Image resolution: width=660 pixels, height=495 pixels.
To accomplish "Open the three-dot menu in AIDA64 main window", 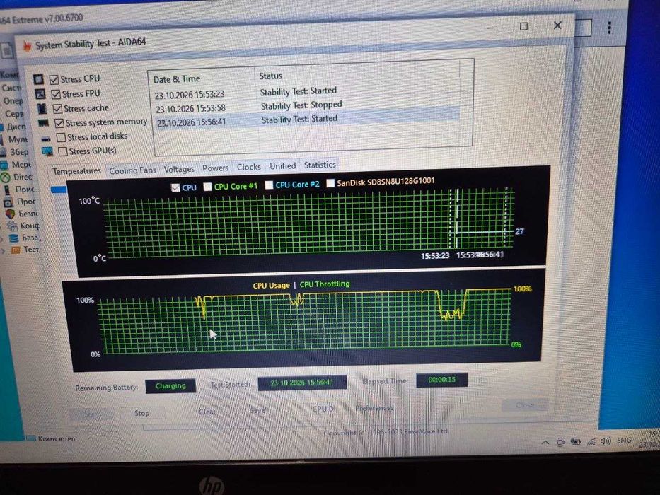I will pos(609,28).
